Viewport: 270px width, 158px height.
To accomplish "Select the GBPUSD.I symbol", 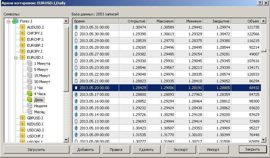I will click(35, 118).
